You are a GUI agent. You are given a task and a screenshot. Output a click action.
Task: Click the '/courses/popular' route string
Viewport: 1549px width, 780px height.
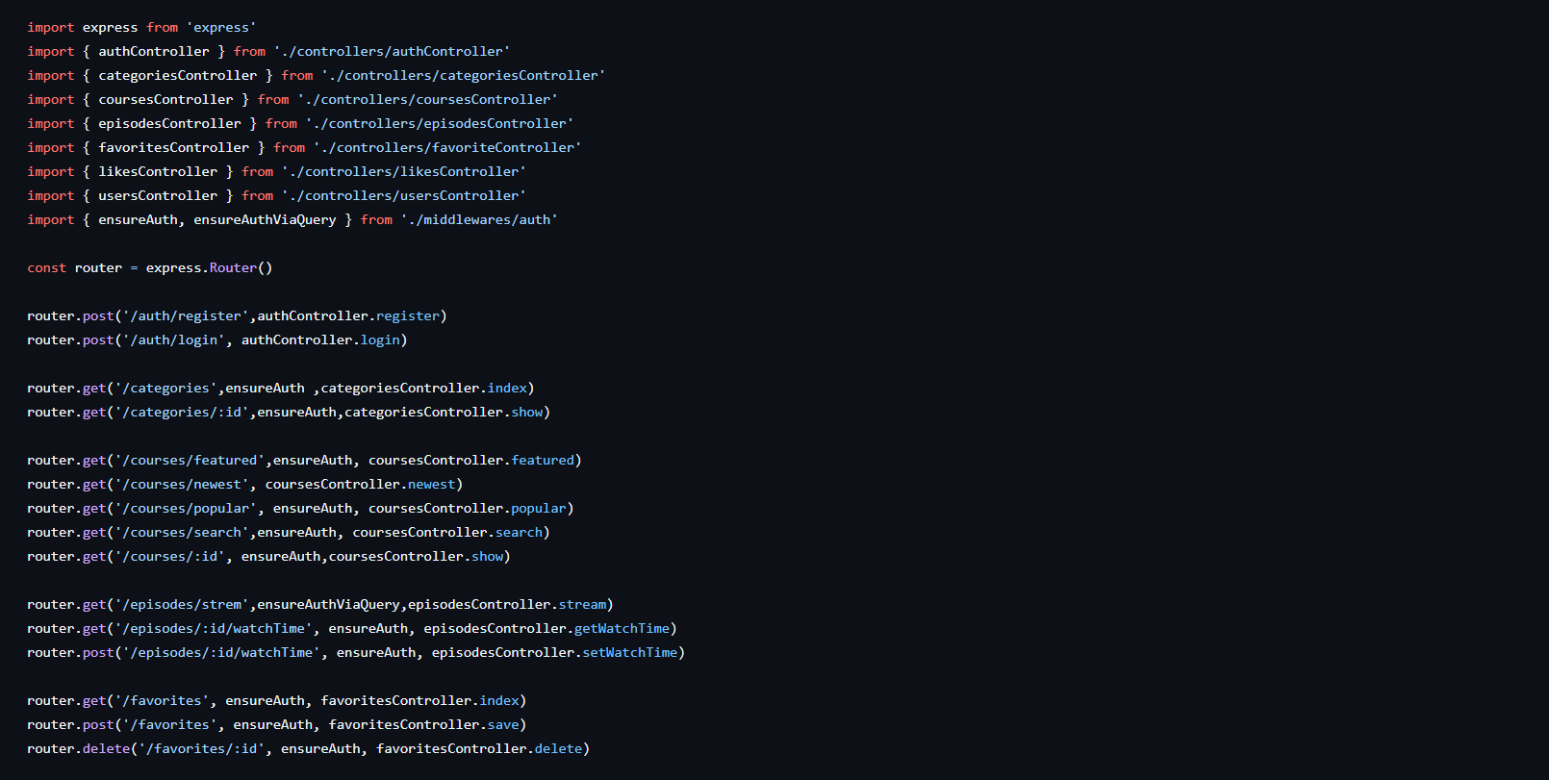pyautogui.click(x=186, y=509)
